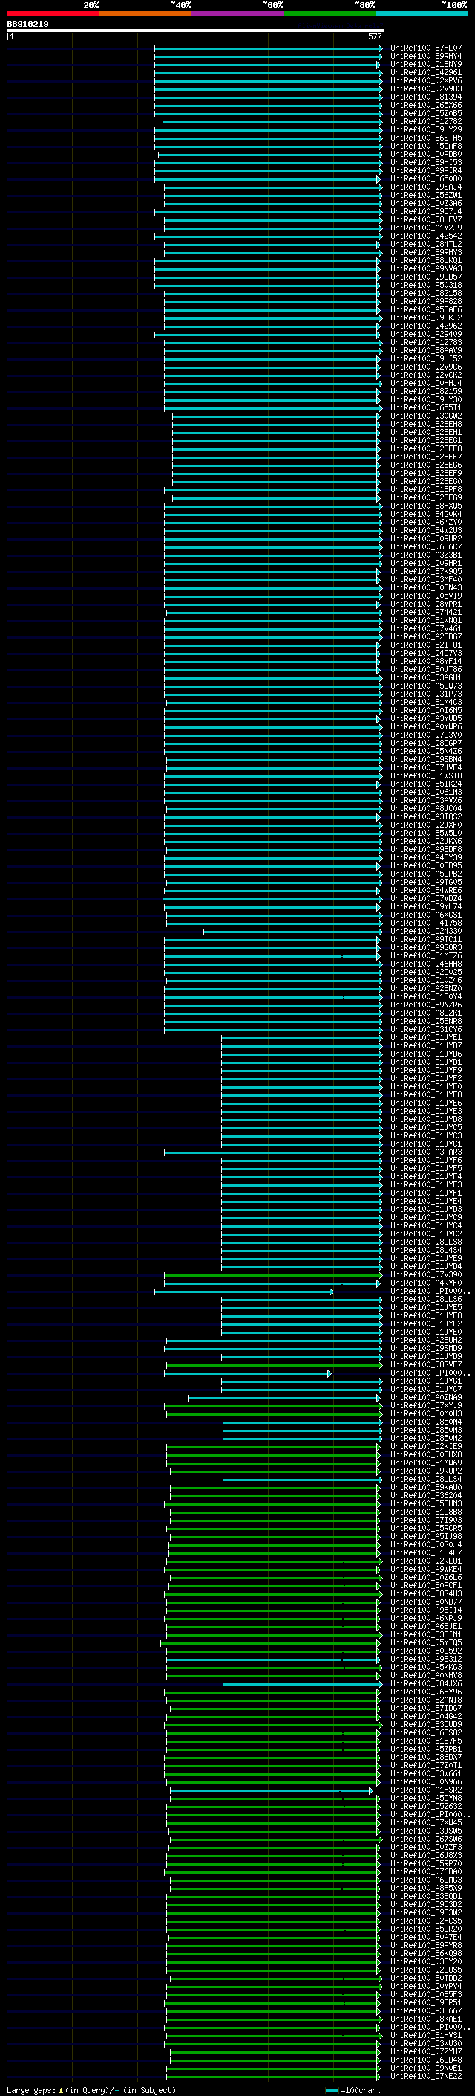
Task: Click the orange ~40% identity legend segment
Action: click(x=145, y=13)
